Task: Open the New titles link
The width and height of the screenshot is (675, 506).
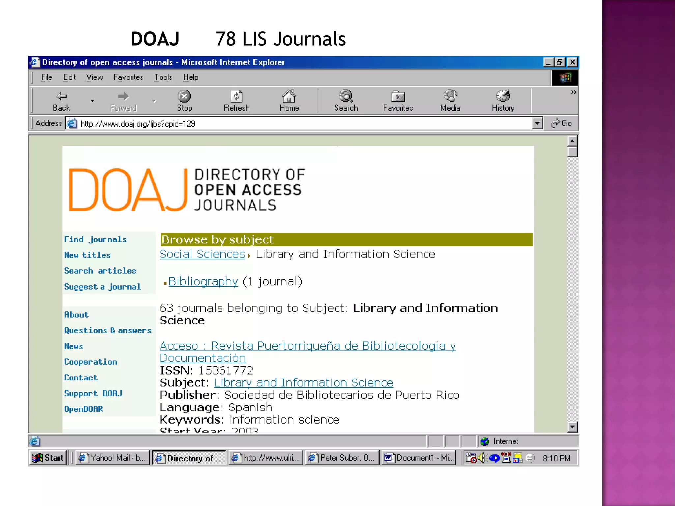Action: click(87, 255)
